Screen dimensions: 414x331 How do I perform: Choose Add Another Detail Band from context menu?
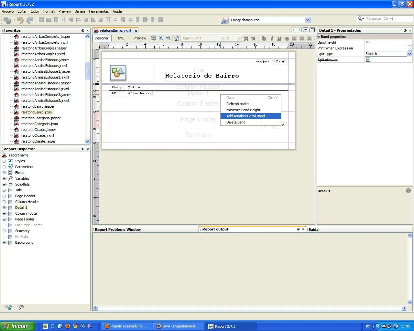click(245, 116)
